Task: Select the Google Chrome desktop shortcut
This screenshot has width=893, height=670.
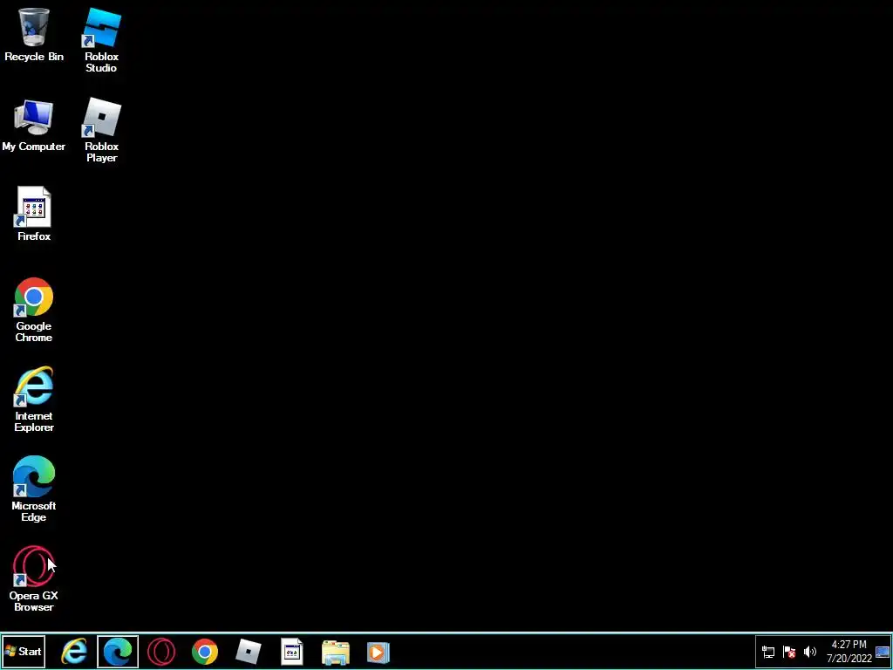Action: pos(34,310)
